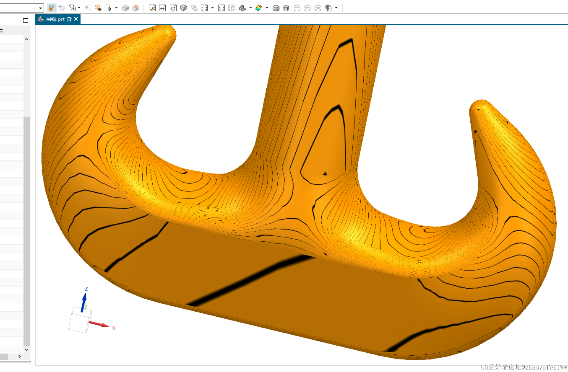The height and width of the screenshot is (372, 568).
Task: Open the orient view dropdown arrow
Action: [x=250, y=8]
